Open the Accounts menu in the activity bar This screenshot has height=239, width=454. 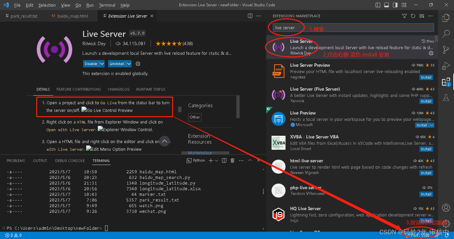coord(446,208)
